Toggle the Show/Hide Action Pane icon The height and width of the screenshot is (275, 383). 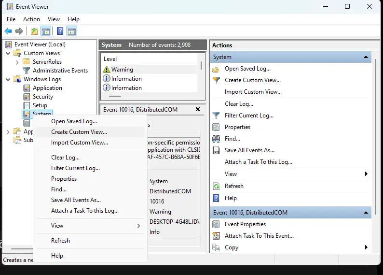[72, 31]
